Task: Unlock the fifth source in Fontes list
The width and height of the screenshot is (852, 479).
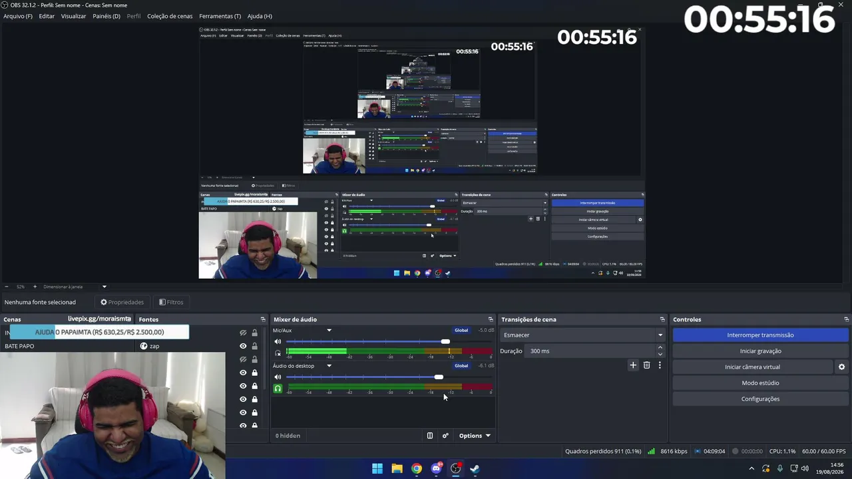Action: coord(254,386)
